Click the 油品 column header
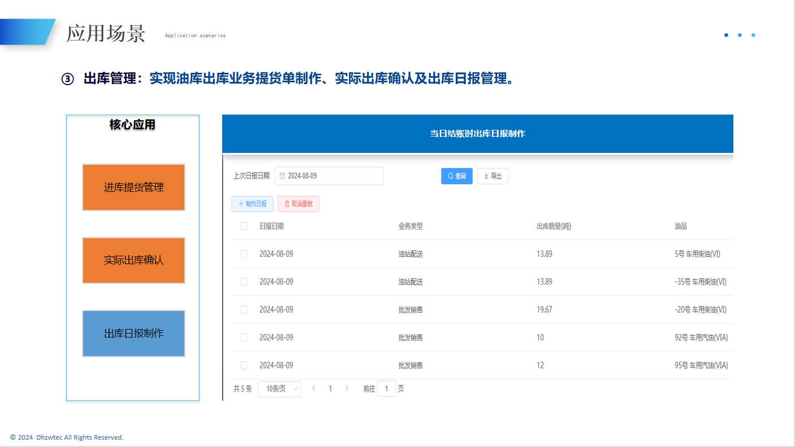795x447 pixels. 681,226
